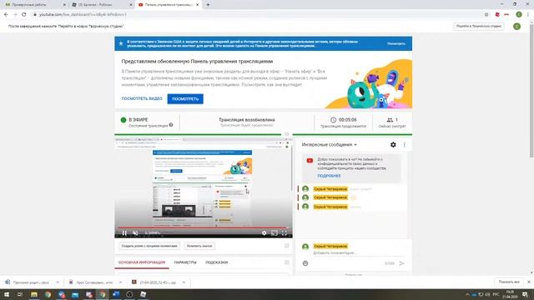Seek on the preview player progress bar
This screenshot has width=534, height=300.
click(204, 227)
